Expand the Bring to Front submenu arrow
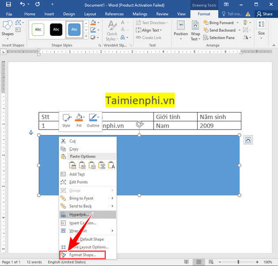 point(113,198)
